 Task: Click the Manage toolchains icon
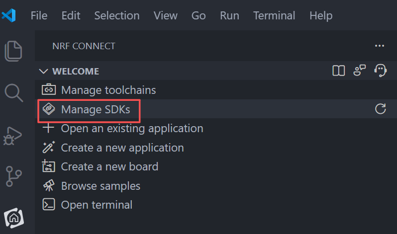49,89
